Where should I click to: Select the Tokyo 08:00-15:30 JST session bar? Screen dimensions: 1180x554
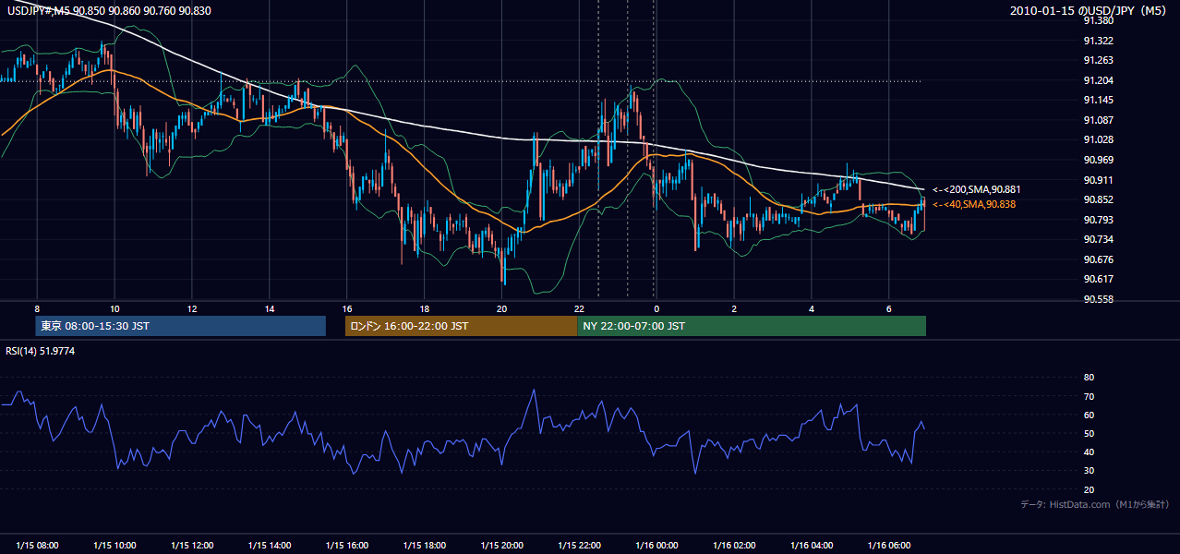180,326
